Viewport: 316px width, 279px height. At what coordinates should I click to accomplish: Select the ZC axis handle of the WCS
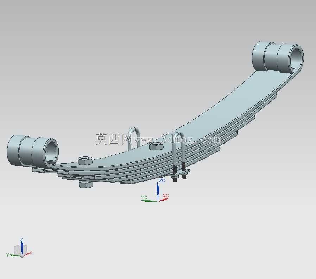[x=158, y=191]
